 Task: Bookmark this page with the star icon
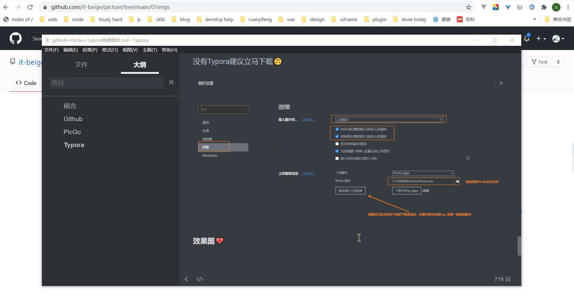coord(468,7)
